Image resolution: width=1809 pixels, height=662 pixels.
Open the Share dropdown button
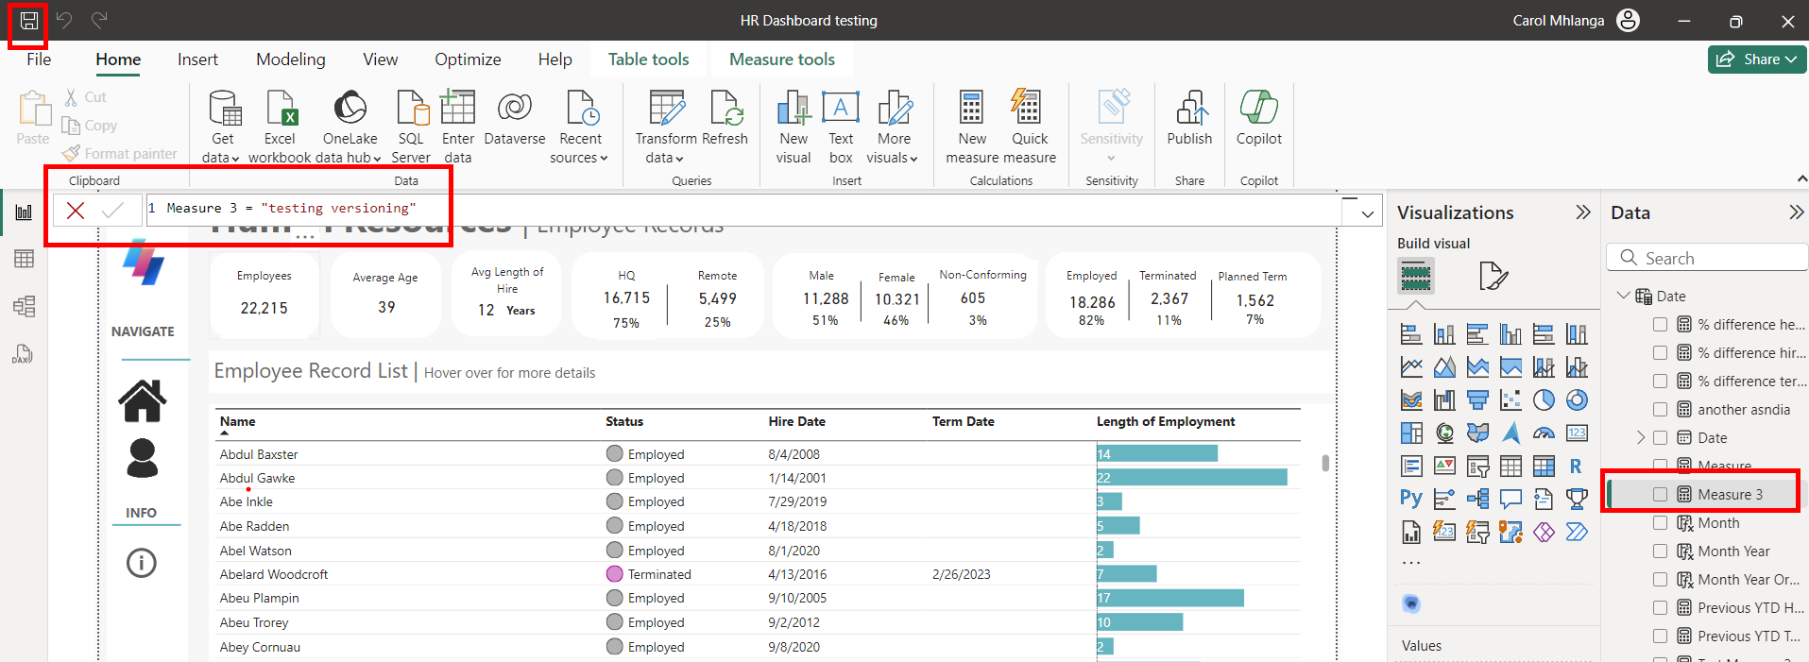1756,59
